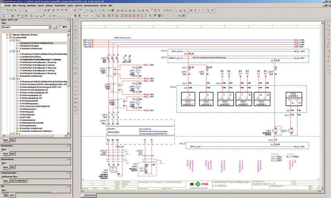331x198 pixels.
Task: Open the =H1+S1.2/13 page tab
Action: (90, 196)
